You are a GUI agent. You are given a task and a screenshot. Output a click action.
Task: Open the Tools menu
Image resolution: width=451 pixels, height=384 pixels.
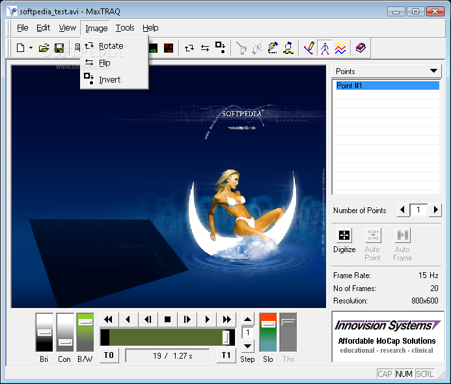[125, 28]
